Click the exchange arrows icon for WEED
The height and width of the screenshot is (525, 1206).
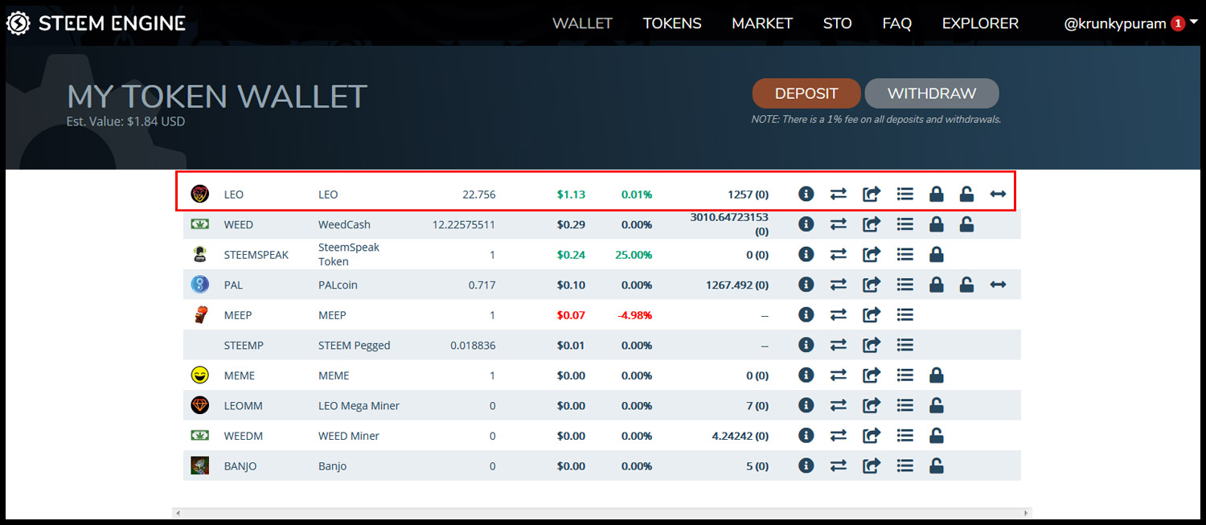pos(839,224)
